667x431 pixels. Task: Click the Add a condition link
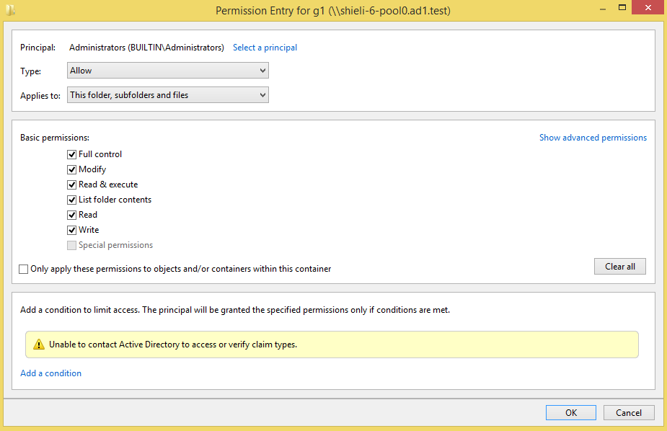[x=50, y=373]
